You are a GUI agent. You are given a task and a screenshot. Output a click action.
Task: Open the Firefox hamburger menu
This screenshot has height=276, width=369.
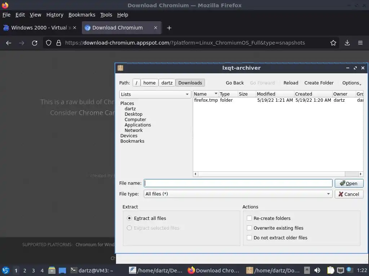coord(360,43)
